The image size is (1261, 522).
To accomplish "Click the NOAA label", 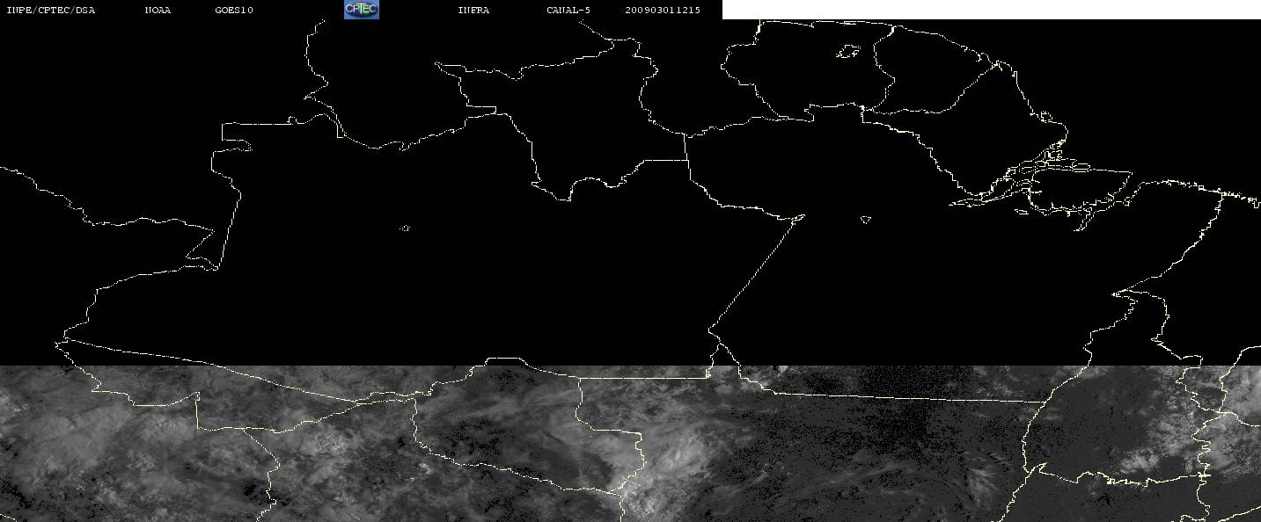I will [158, 11].
